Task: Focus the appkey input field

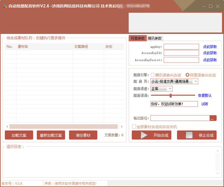Action: pyautogui.click(x=181, y=47)
